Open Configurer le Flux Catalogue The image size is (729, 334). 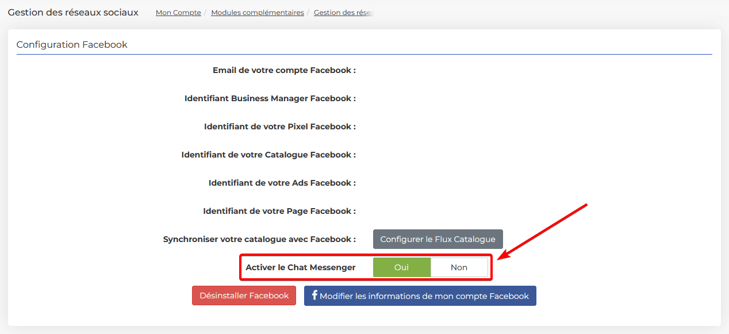438,239
